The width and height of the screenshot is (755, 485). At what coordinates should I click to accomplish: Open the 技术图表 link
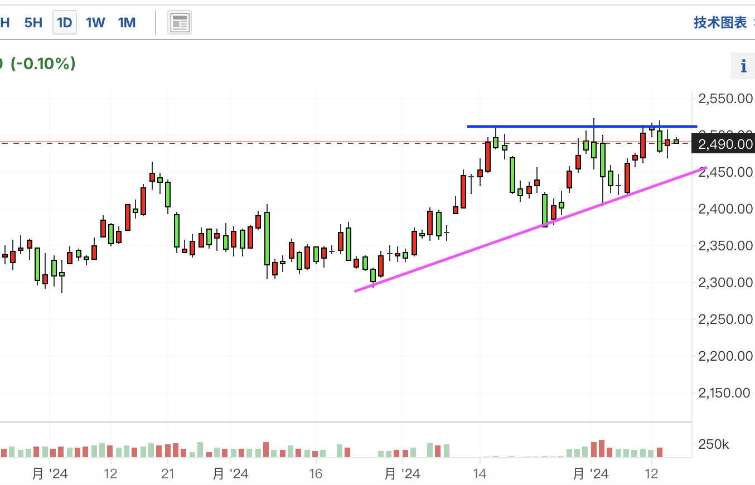tap(720, 23)
